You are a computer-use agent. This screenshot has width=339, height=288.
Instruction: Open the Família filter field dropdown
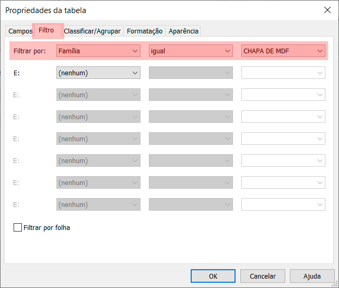pos(98,51)
